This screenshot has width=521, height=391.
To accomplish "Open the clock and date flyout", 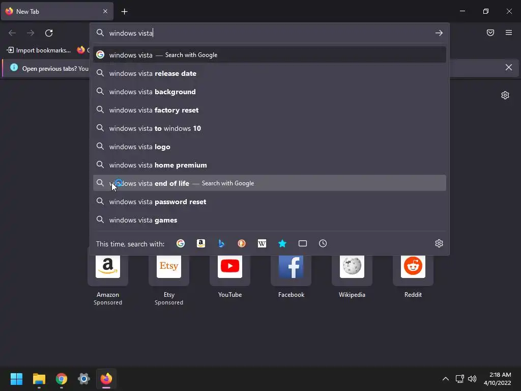I will 498,379.
